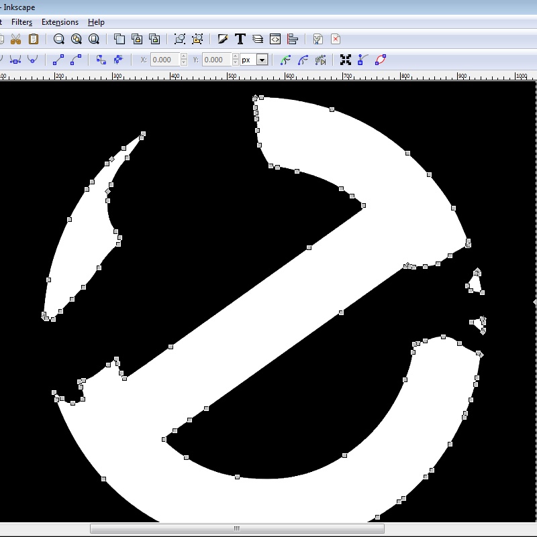
Task: Open the Extensions menu
Action: point(60,21)
